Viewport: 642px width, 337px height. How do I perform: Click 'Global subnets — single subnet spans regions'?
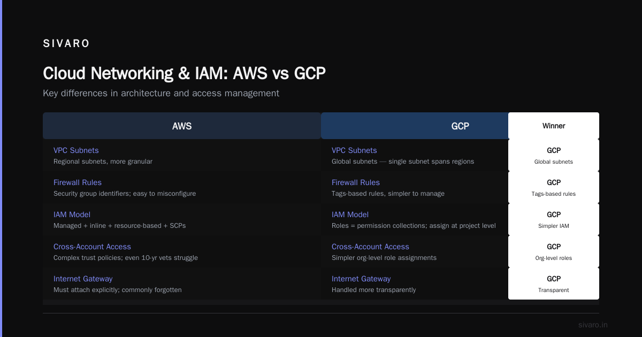[403, 162]
